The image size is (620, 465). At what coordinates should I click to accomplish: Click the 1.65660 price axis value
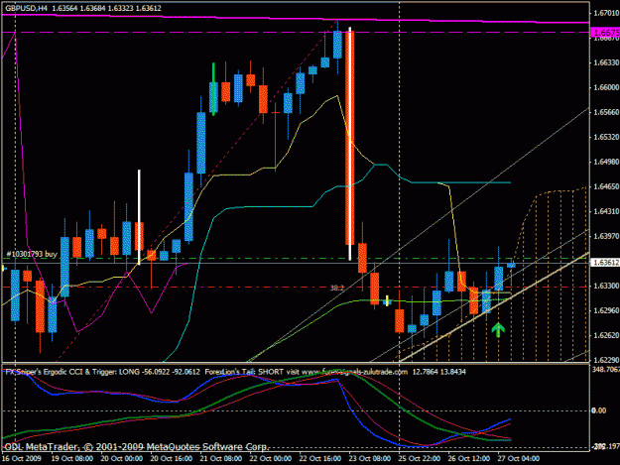click(606, 112)
